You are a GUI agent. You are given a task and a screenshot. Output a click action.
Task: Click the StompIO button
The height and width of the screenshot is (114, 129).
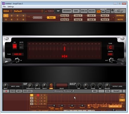tap(116, 91)
